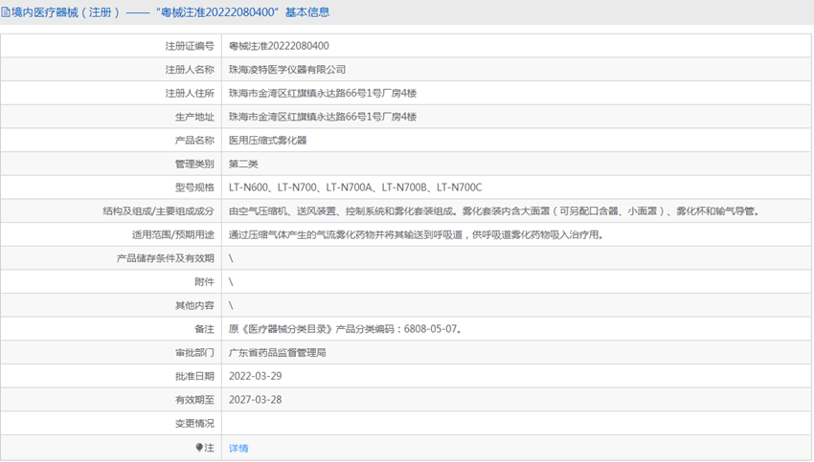The height and width of the screenshot is (462, 814).
Task: Click the product name 医用压缩式雾化器
Action: (x=268, y=141)
